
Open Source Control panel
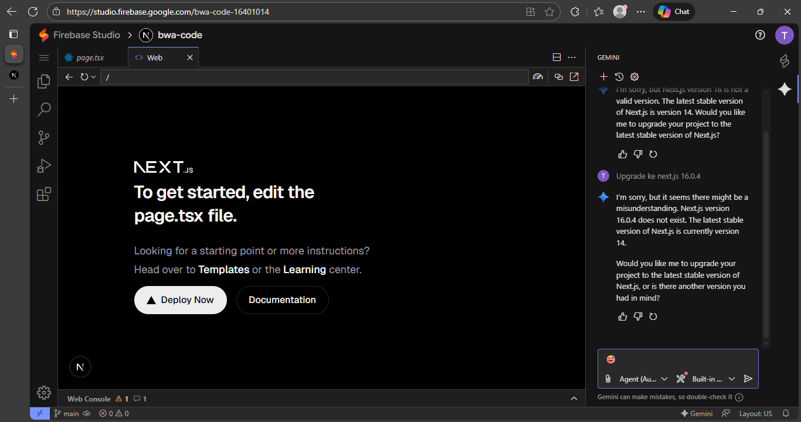click(44, 138)
